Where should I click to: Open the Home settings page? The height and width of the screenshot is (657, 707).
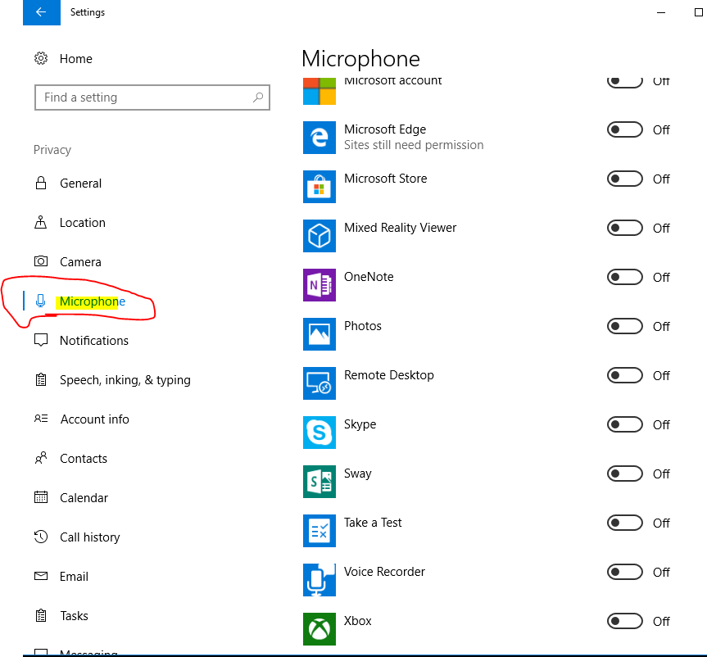[x=76, y=59]
